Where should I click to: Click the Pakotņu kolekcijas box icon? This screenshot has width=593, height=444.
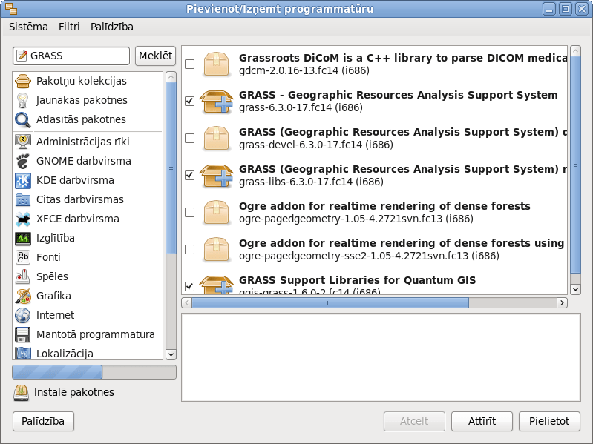click(23, 81)
